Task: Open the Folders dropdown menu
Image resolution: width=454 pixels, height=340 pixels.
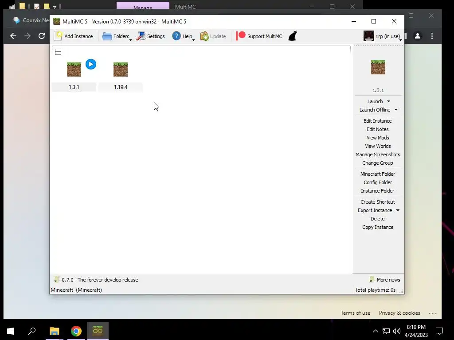Action: (117, 36)
